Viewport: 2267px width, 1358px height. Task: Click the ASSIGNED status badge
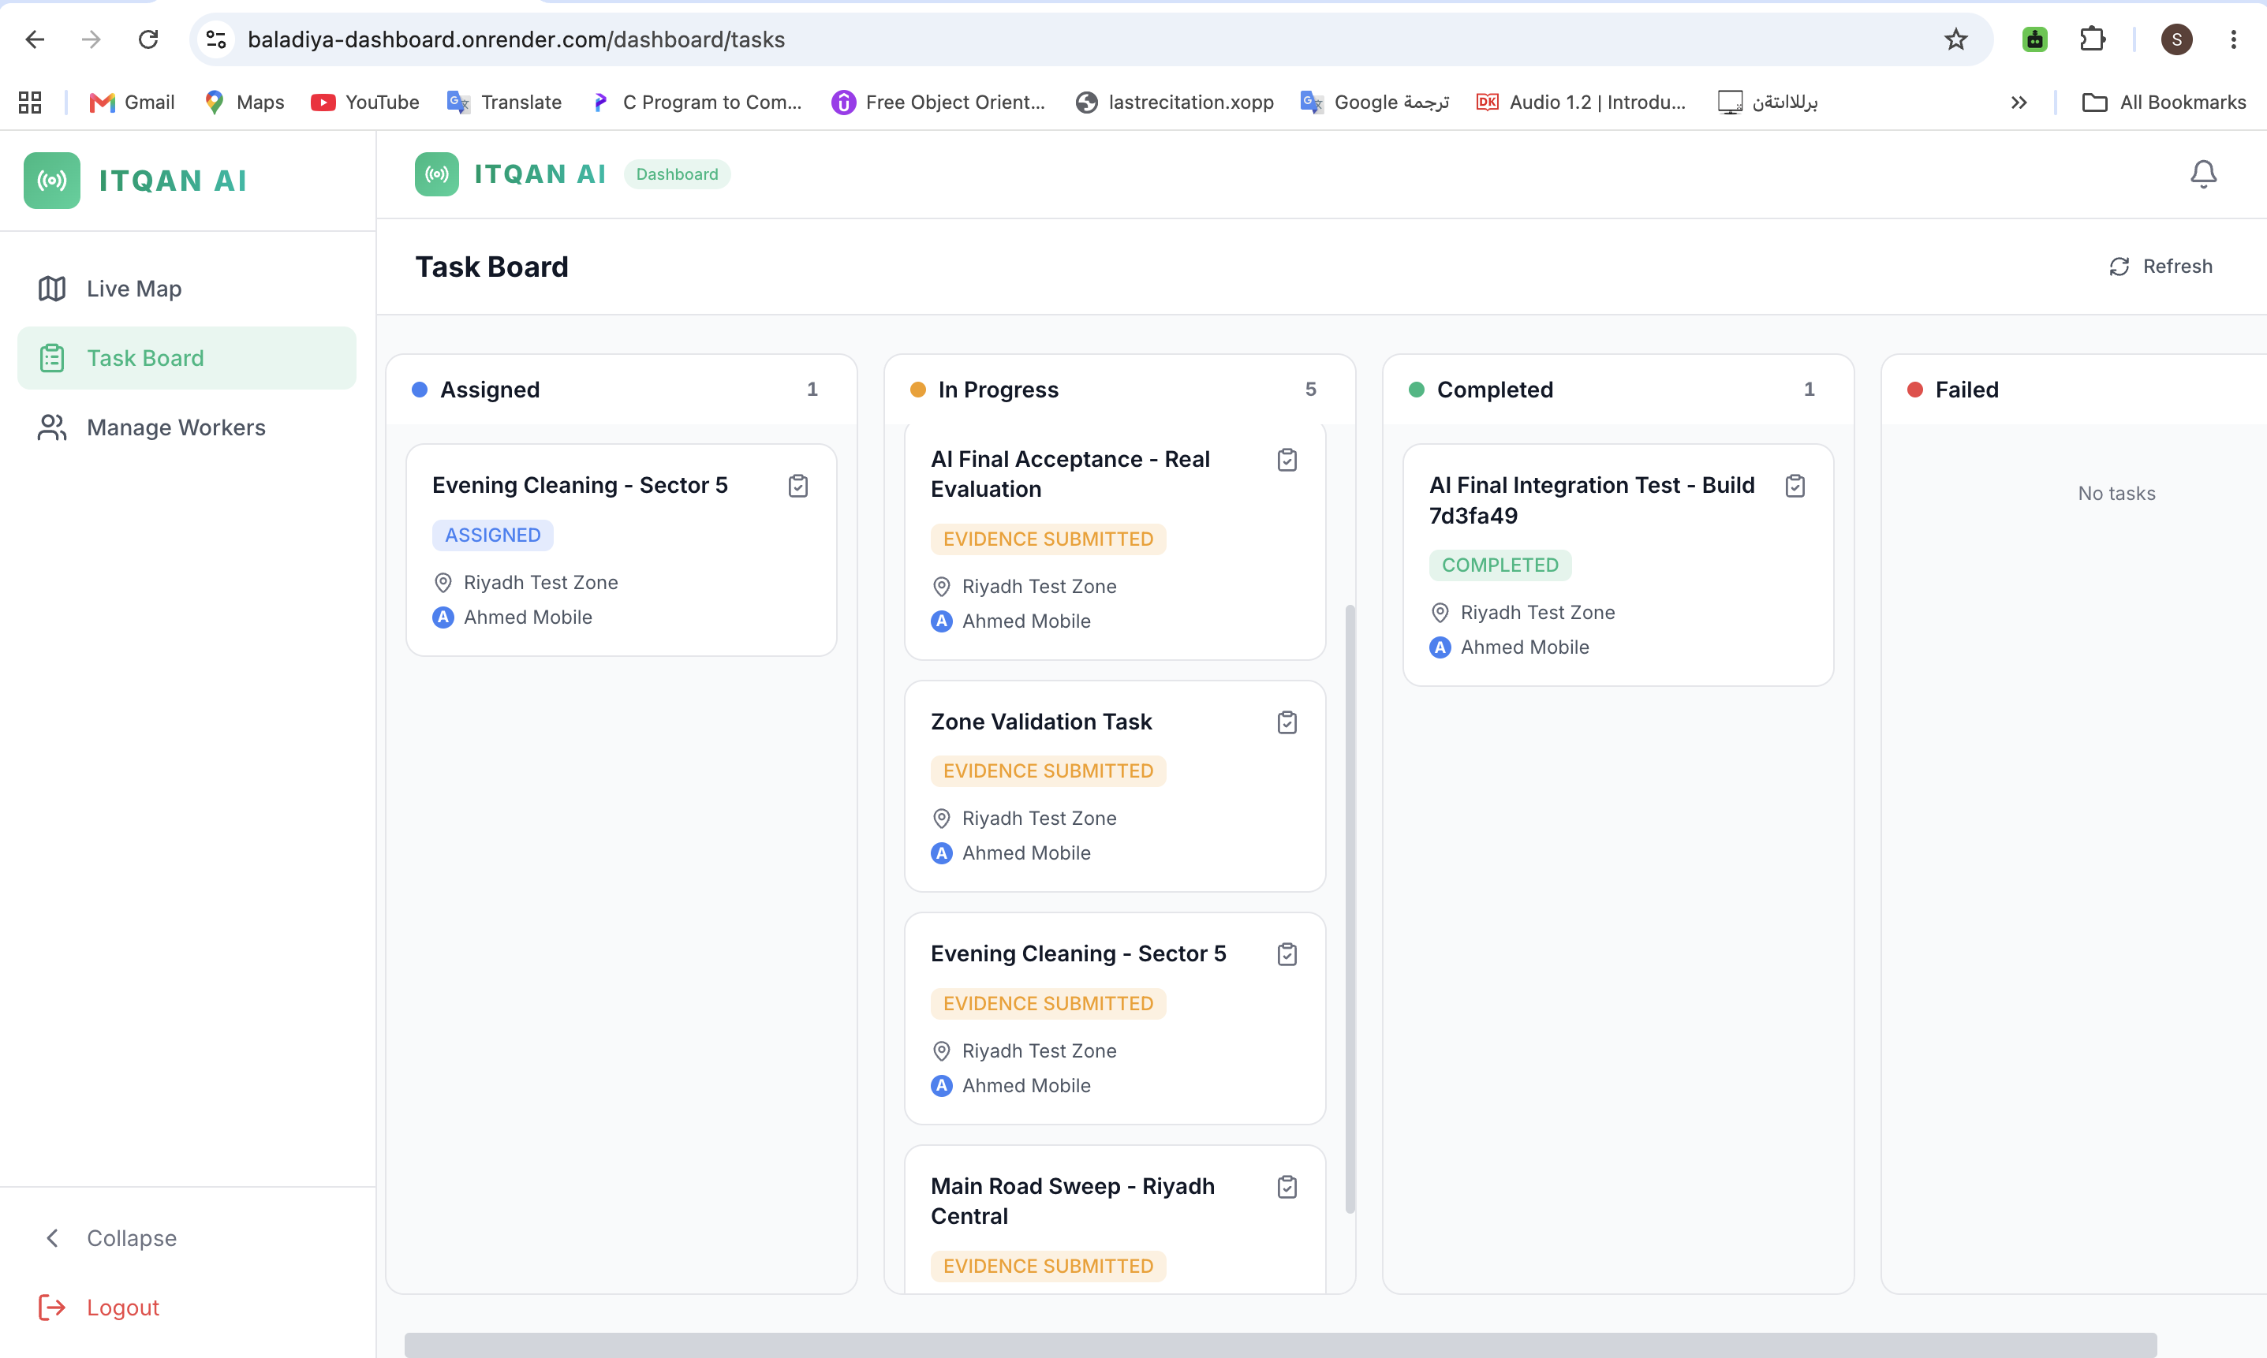(492, 535)
